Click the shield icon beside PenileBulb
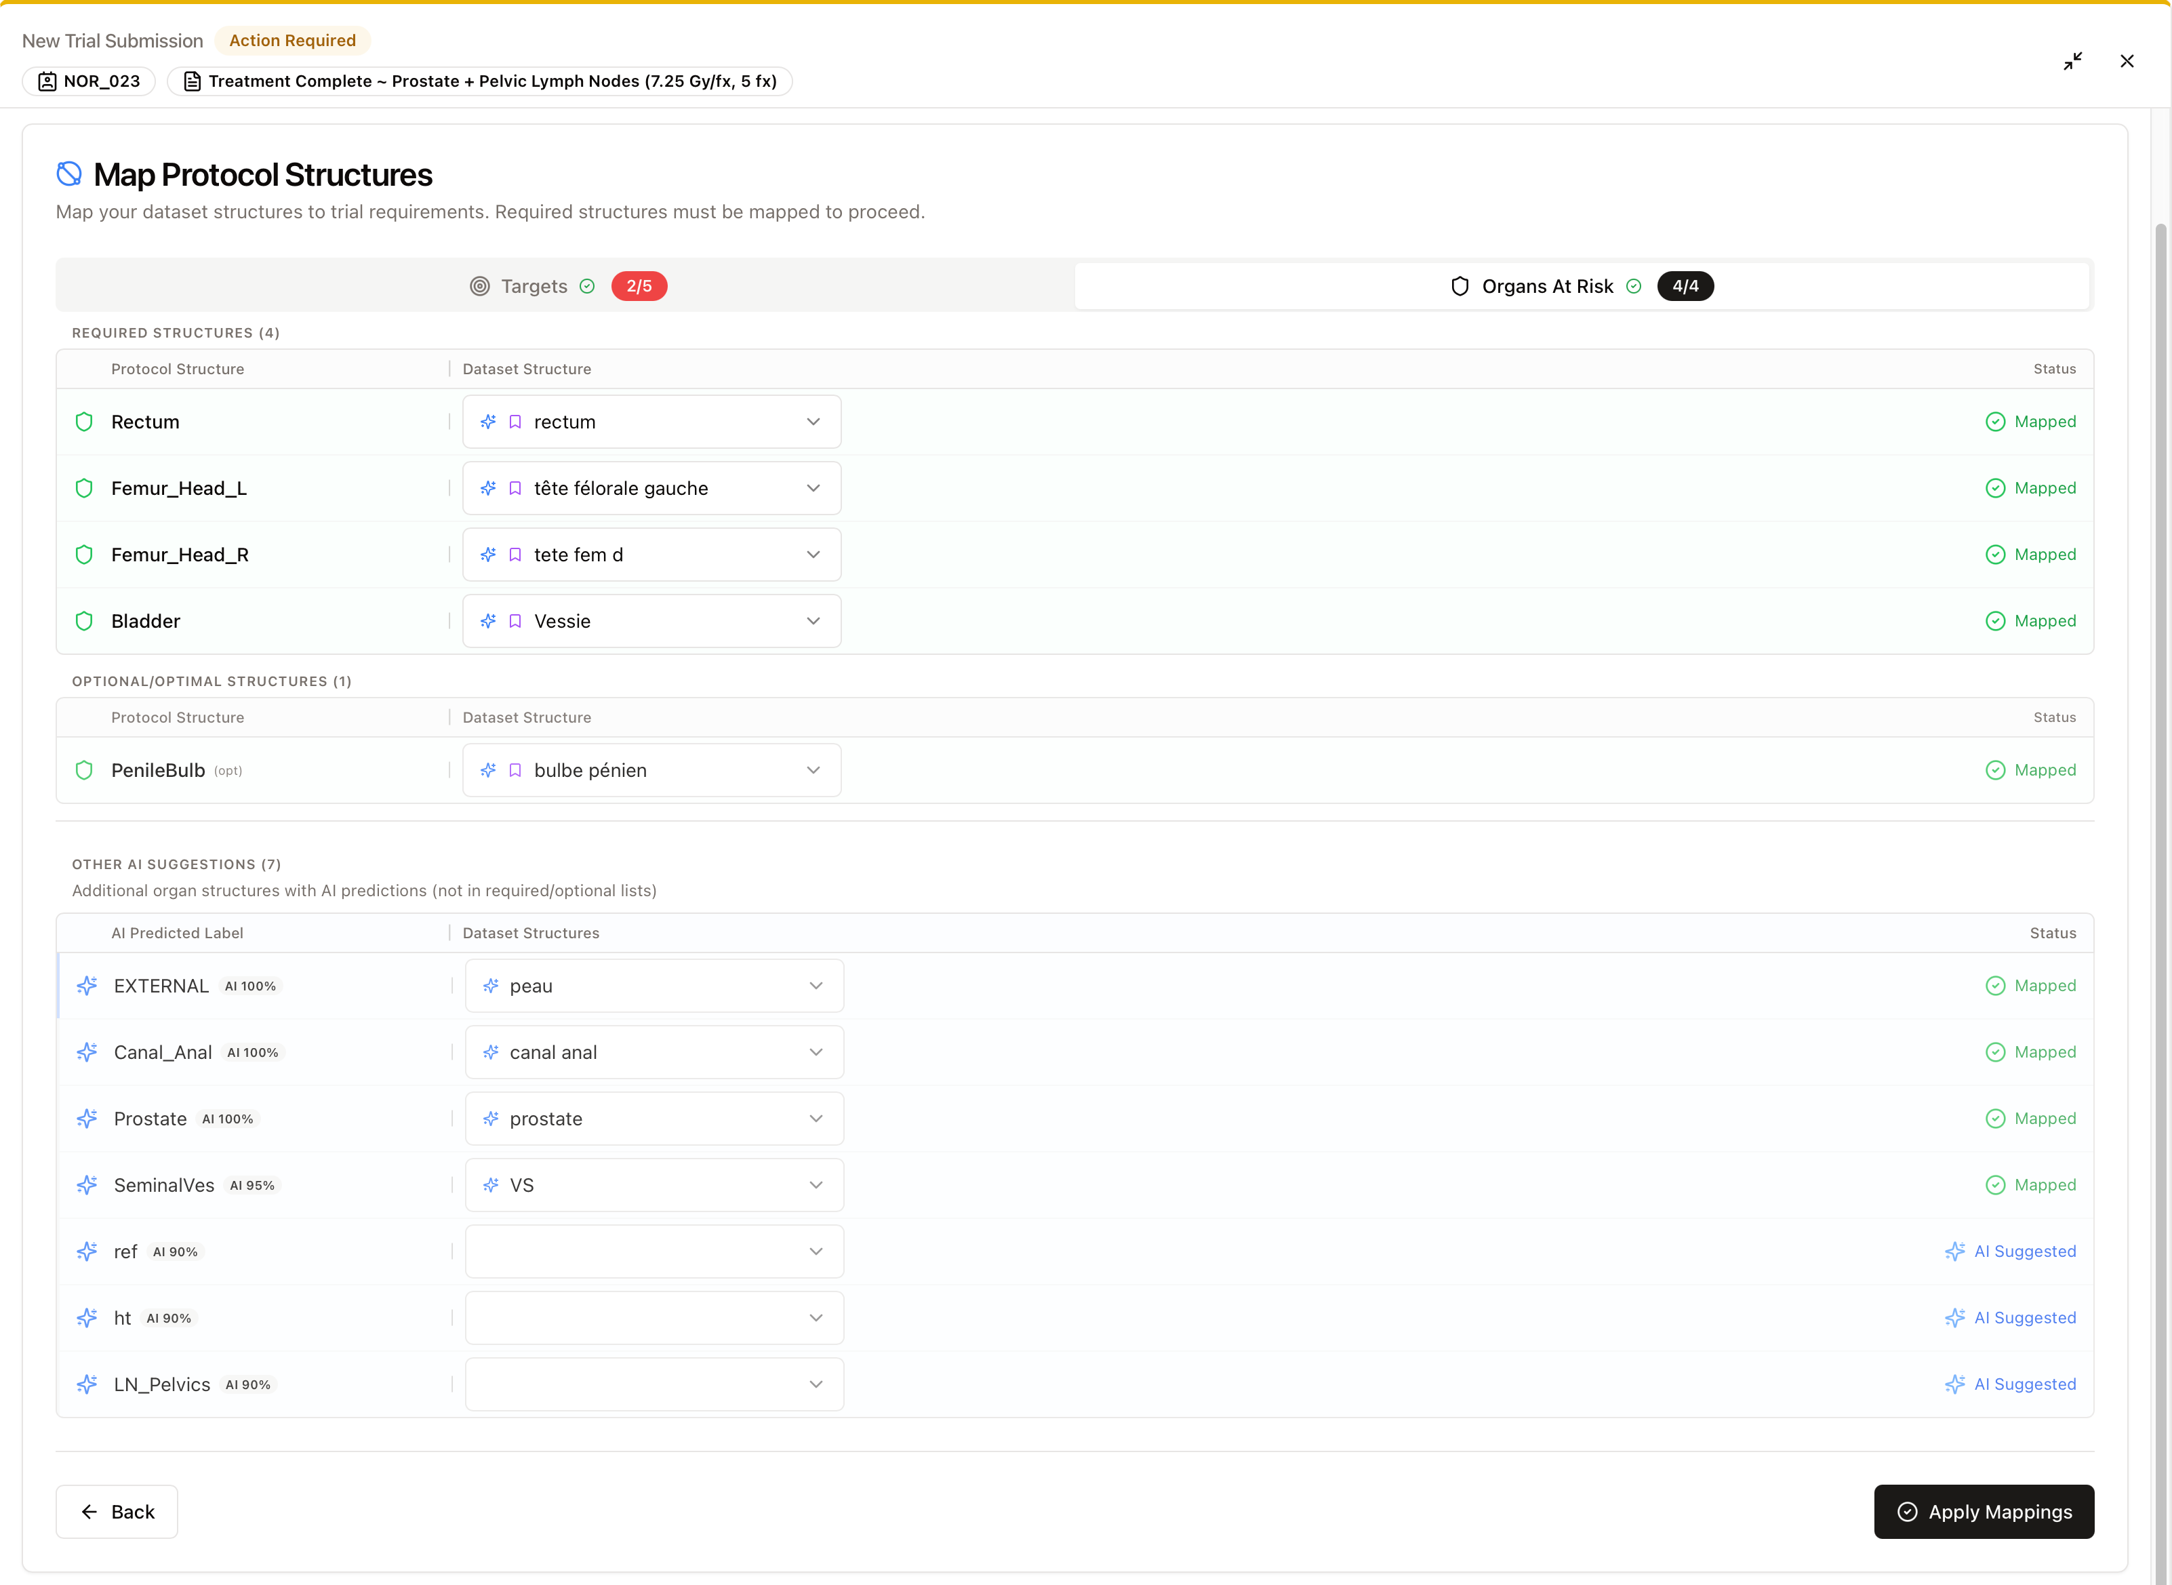The image size is (2172, 1585). click(85, 770)
